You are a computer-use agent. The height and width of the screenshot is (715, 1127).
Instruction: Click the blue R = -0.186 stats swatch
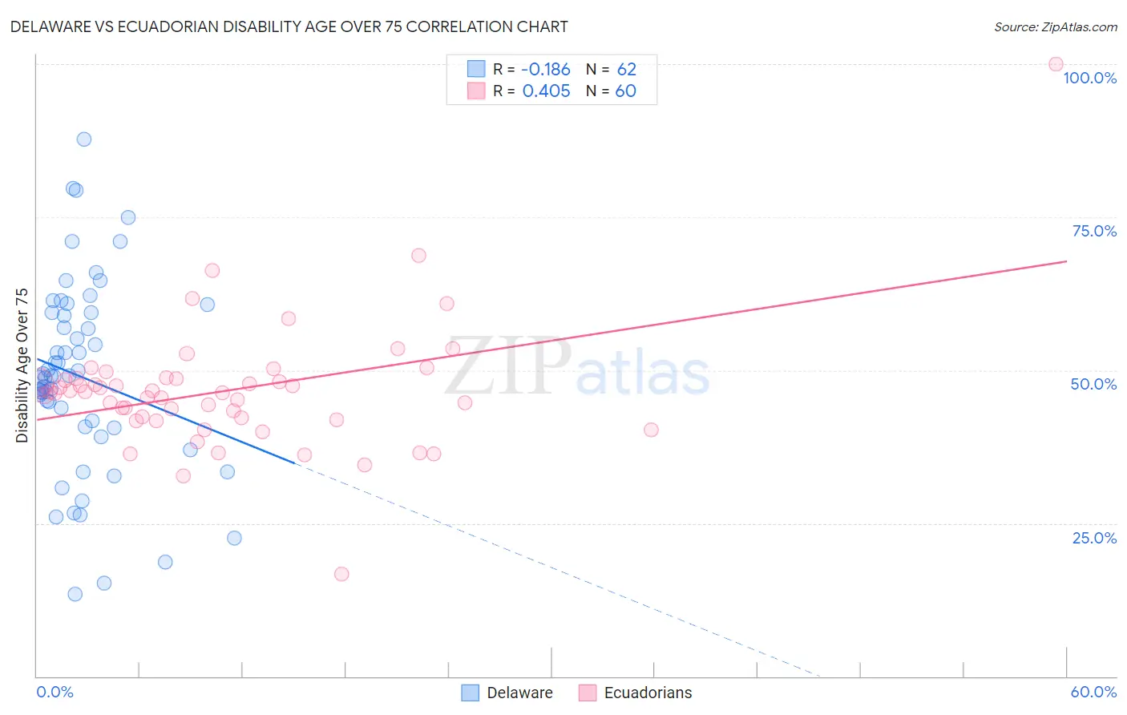click(x=476, y=69)
